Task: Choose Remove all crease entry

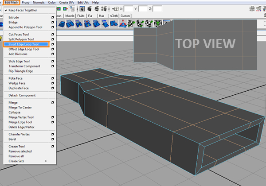Action: pyautogui.click(x=16, y=156)
